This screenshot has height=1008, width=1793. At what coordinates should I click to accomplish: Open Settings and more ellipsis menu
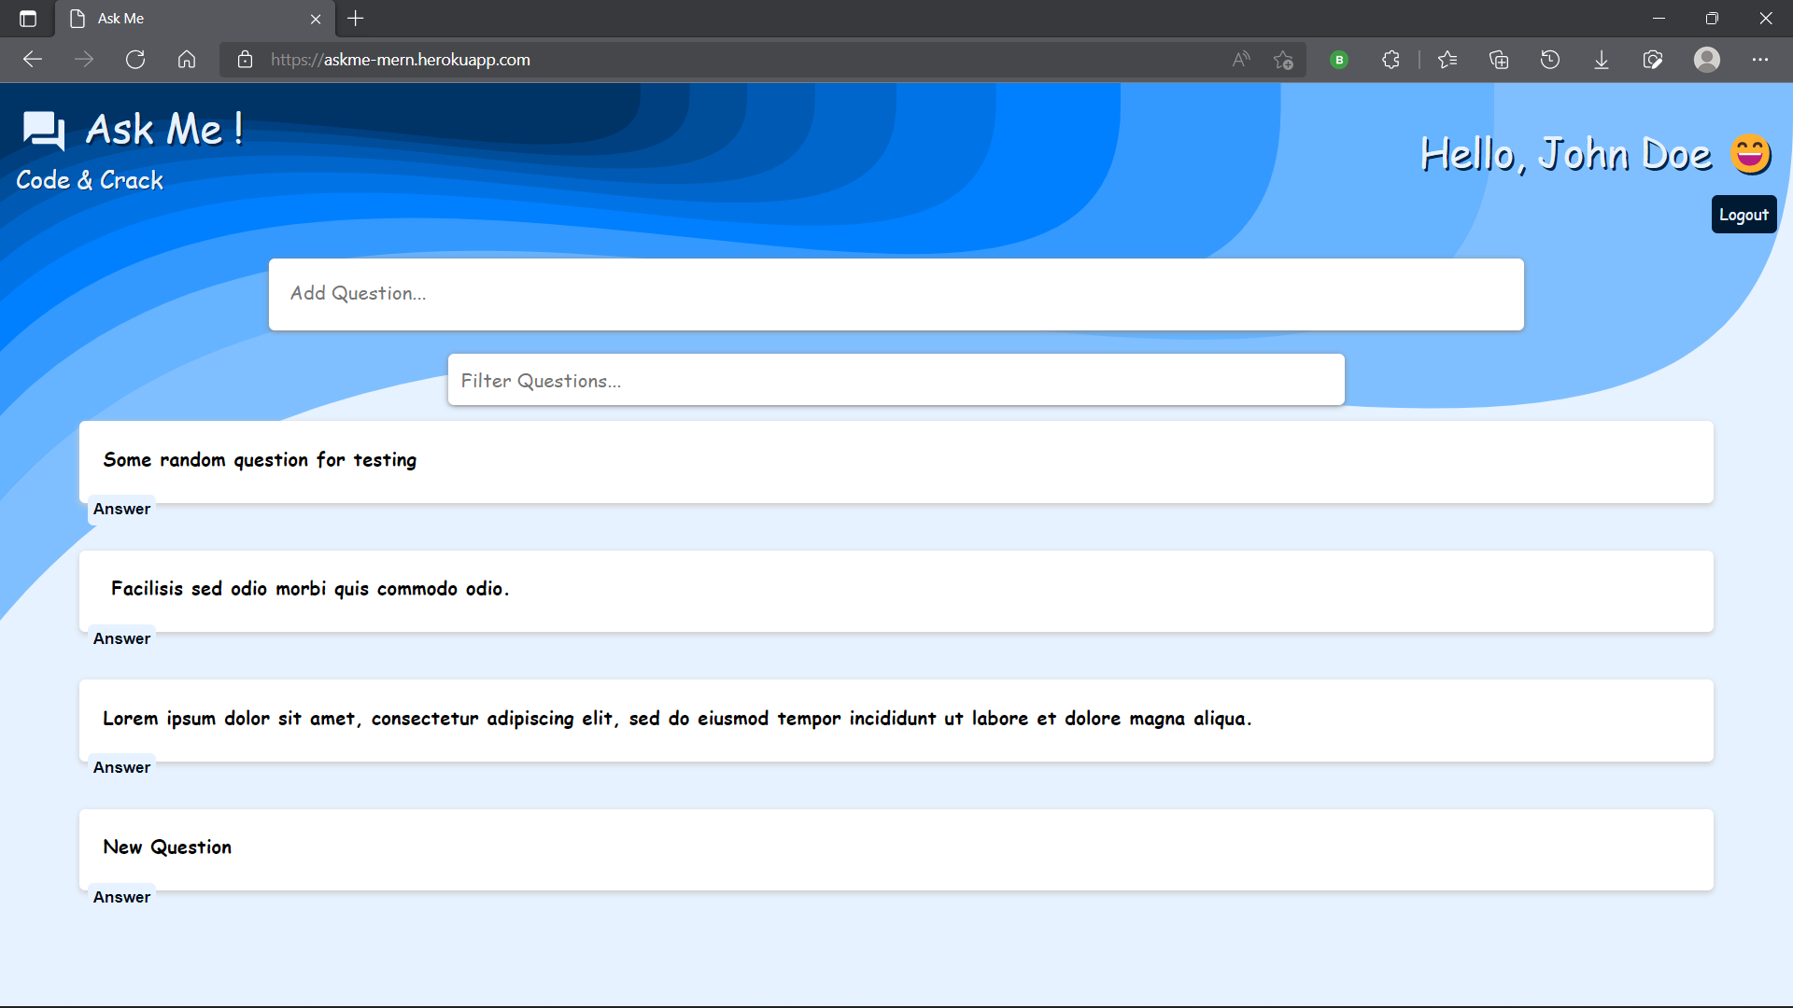1760,60
